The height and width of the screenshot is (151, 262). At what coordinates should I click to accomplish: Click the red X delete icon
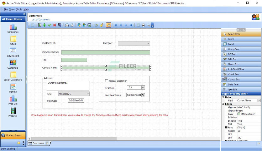[55, 25]
